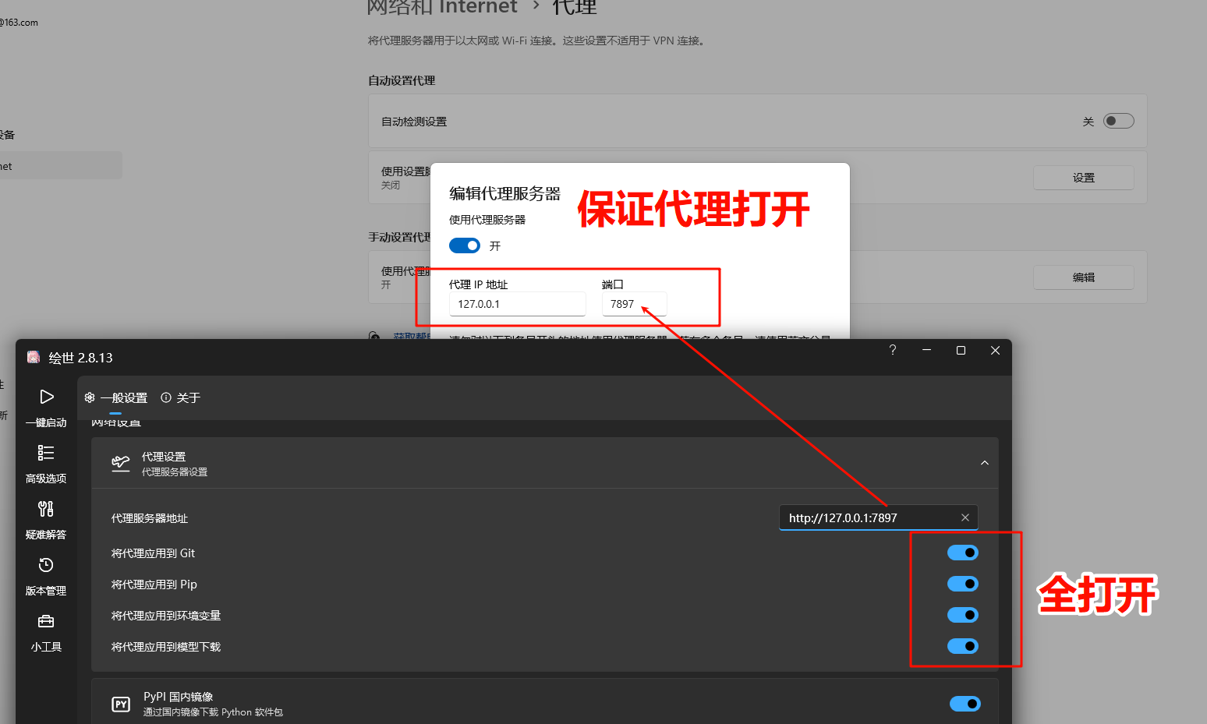The width and height of the screenshot is (1207, 724).
Task: Open help via the question mark icon
Action: [892, 350]
